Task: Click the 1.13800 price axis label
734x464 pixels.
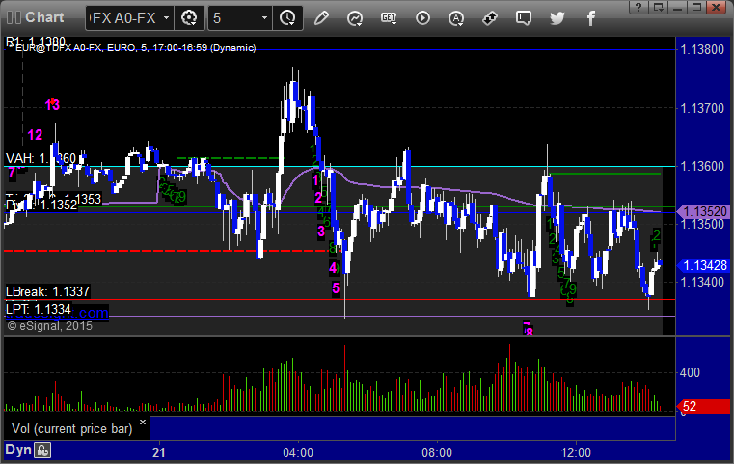Action: pyautogui.click(x=702, y=49)
